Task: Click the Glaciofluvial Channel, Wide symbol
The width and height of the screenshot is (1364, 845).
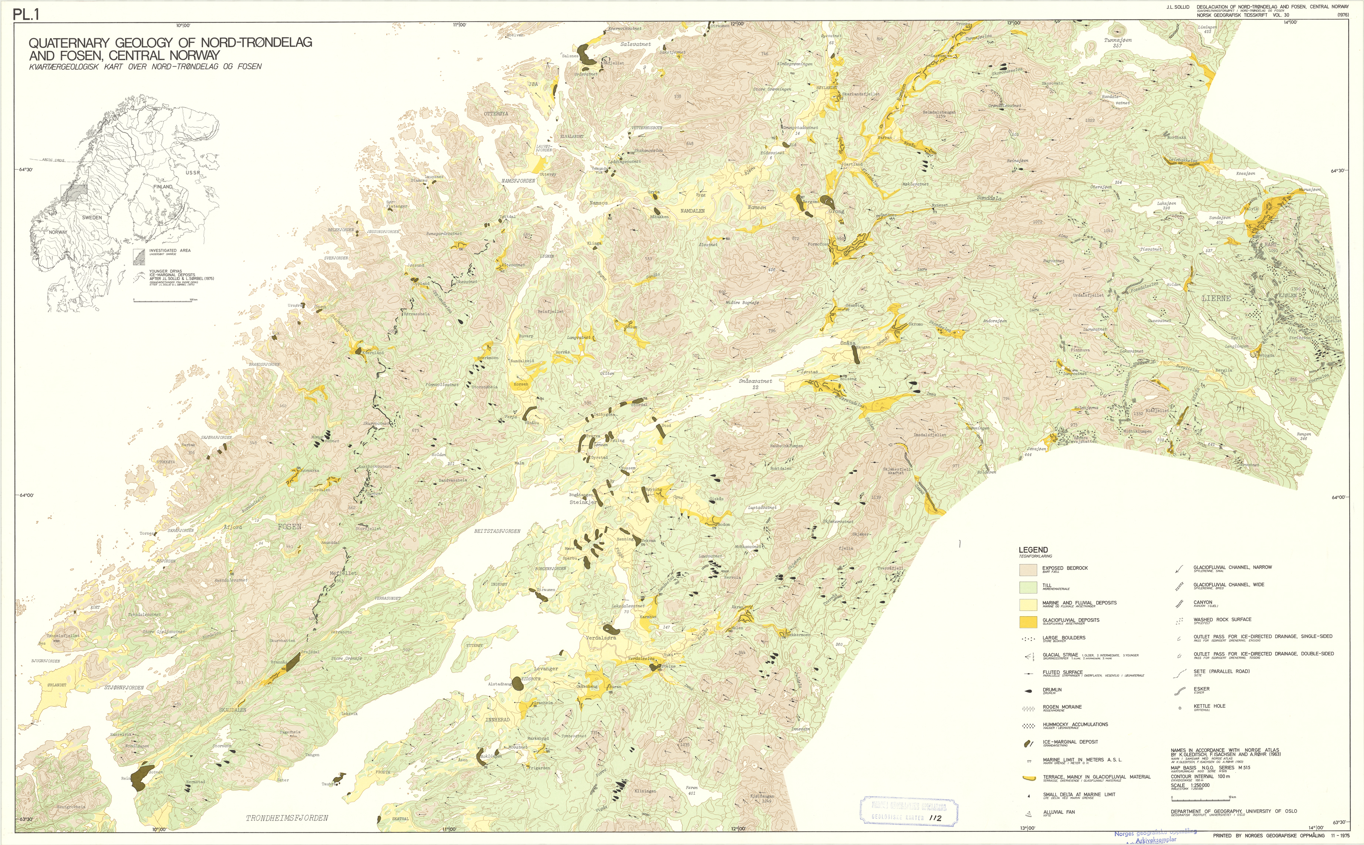Action: pos(1180,586)
